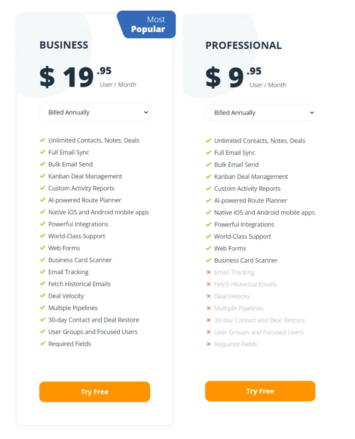This screenshot has width=355, height=439.
Task: Click red X beside User Groups and Focused Users
Action: click(209, 332)
